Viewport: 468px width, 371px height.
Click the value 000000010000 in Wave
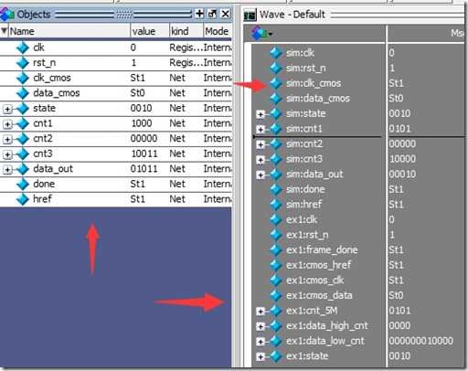pos(420,341)
